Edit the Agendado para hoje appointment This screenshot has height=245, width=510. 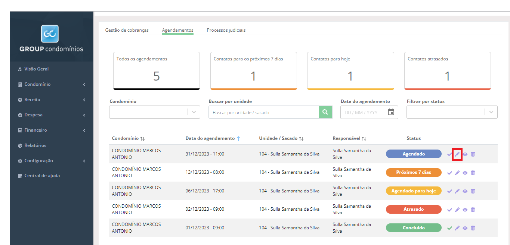pos(457,191)
